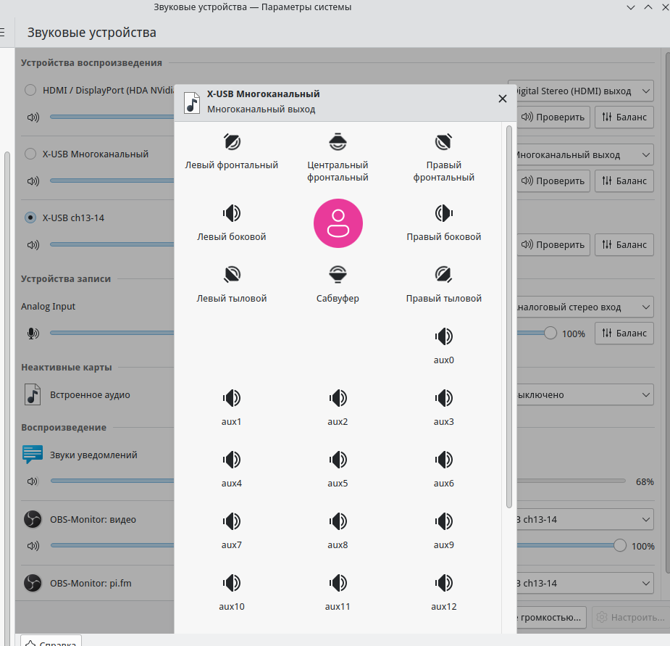Test the Сабвуфер channel icon

tap(338, 275)
